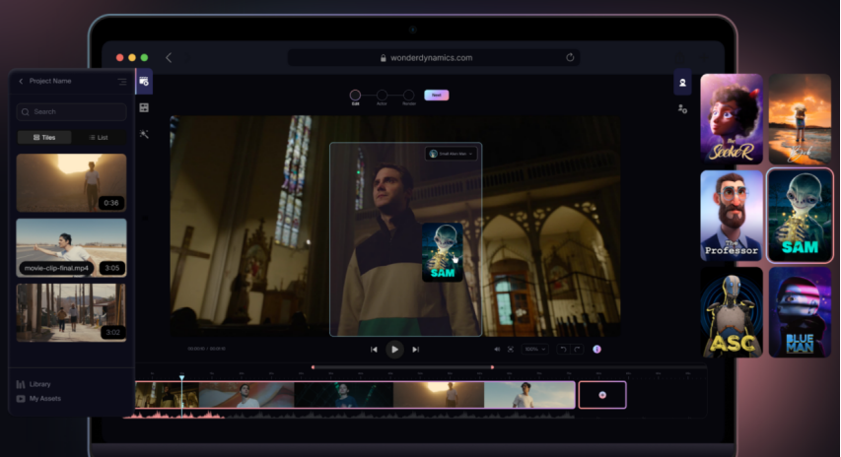Switch the media browser to List view
Screen dimensions: 841x457
99,138
